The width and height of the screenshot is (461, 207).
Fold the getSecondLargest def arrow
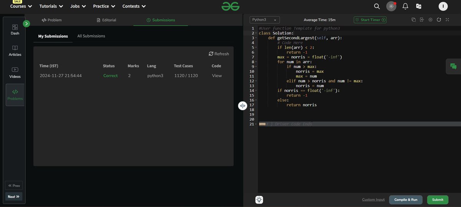pyautogui.click(x=256, y=38)
